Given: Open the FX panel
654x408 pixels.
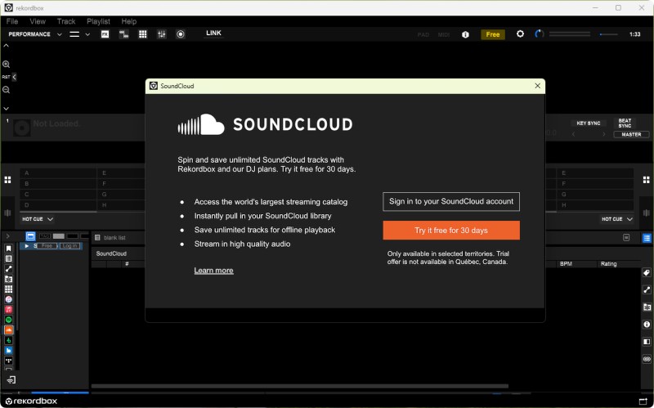Looking at the screenshot, I should pos(105,34).
